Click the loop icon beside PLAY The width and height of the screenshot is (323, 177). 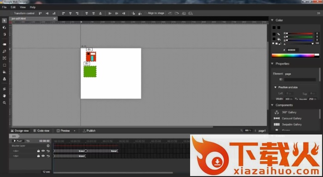coord(28,141)
